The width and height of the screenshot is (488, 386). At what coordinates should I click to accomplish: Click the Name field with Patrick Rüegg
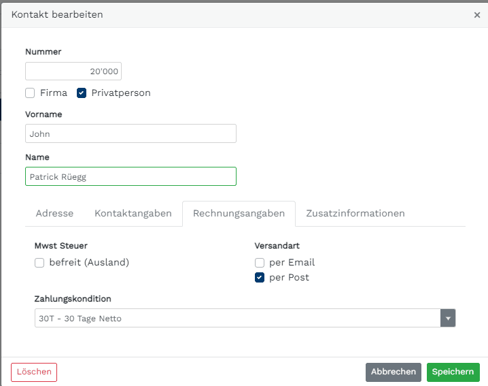(130, 176)
